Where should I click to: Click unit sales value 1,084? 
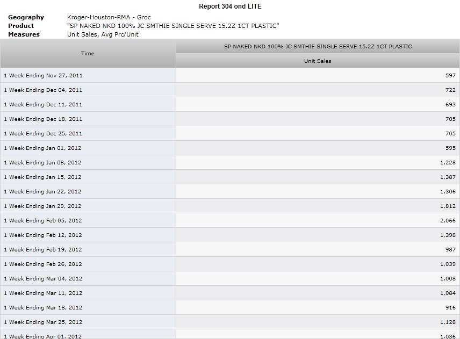(x=448, y=293)
